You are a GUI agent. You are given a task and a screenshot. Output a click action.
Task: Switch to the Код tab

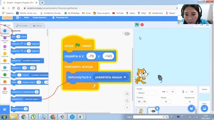click(x=7, y=25)
